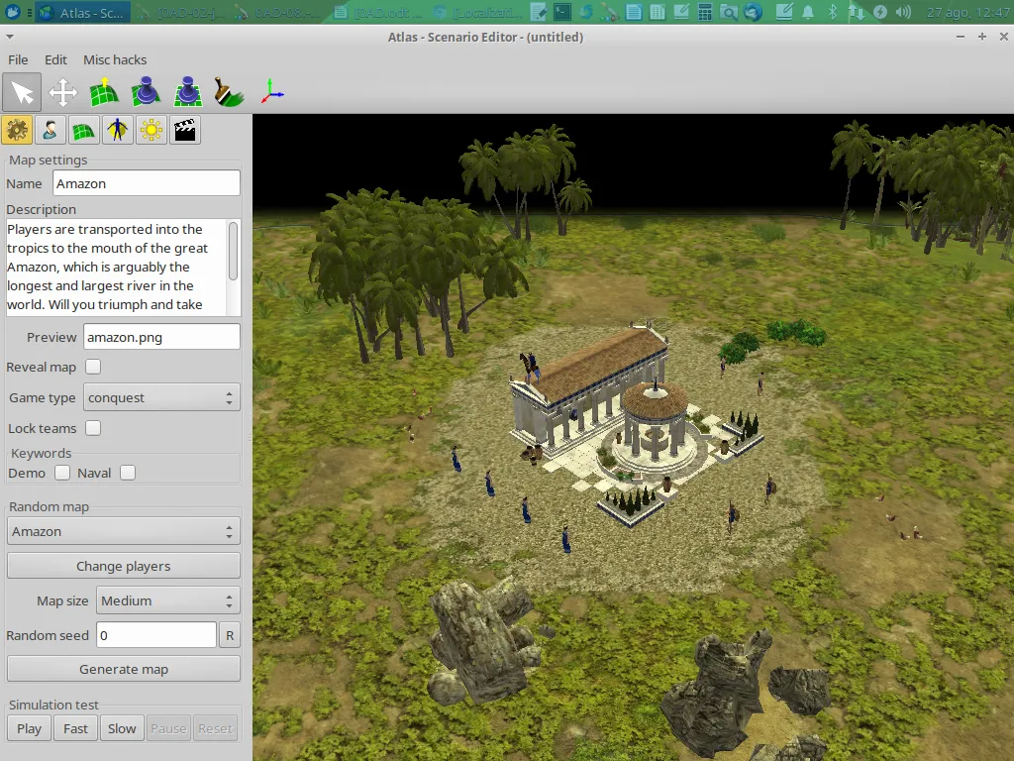Viewport: 1014px width, 761px height.
Task: Open the Map size Medium dropdown
Action: [x=168, y=600]
